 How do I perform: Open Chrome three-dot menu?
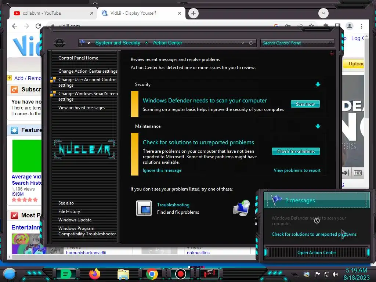[361, 26]
